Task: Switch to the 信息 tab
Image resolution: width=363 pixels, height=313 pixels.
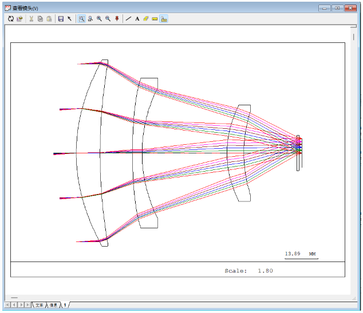Action: [x=53, y=306]
